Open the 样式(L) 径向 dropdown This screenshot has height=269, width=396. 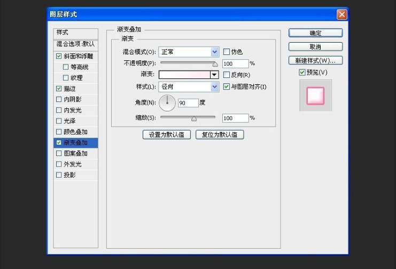pos(189,87)
